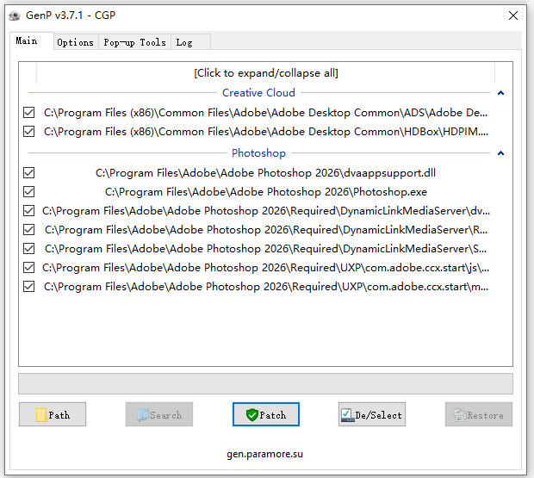The image size is (534, 478).
Task: Toggle checkbox for DynamicLinkMediaServer\dv... entry
Action: [29, 211]
